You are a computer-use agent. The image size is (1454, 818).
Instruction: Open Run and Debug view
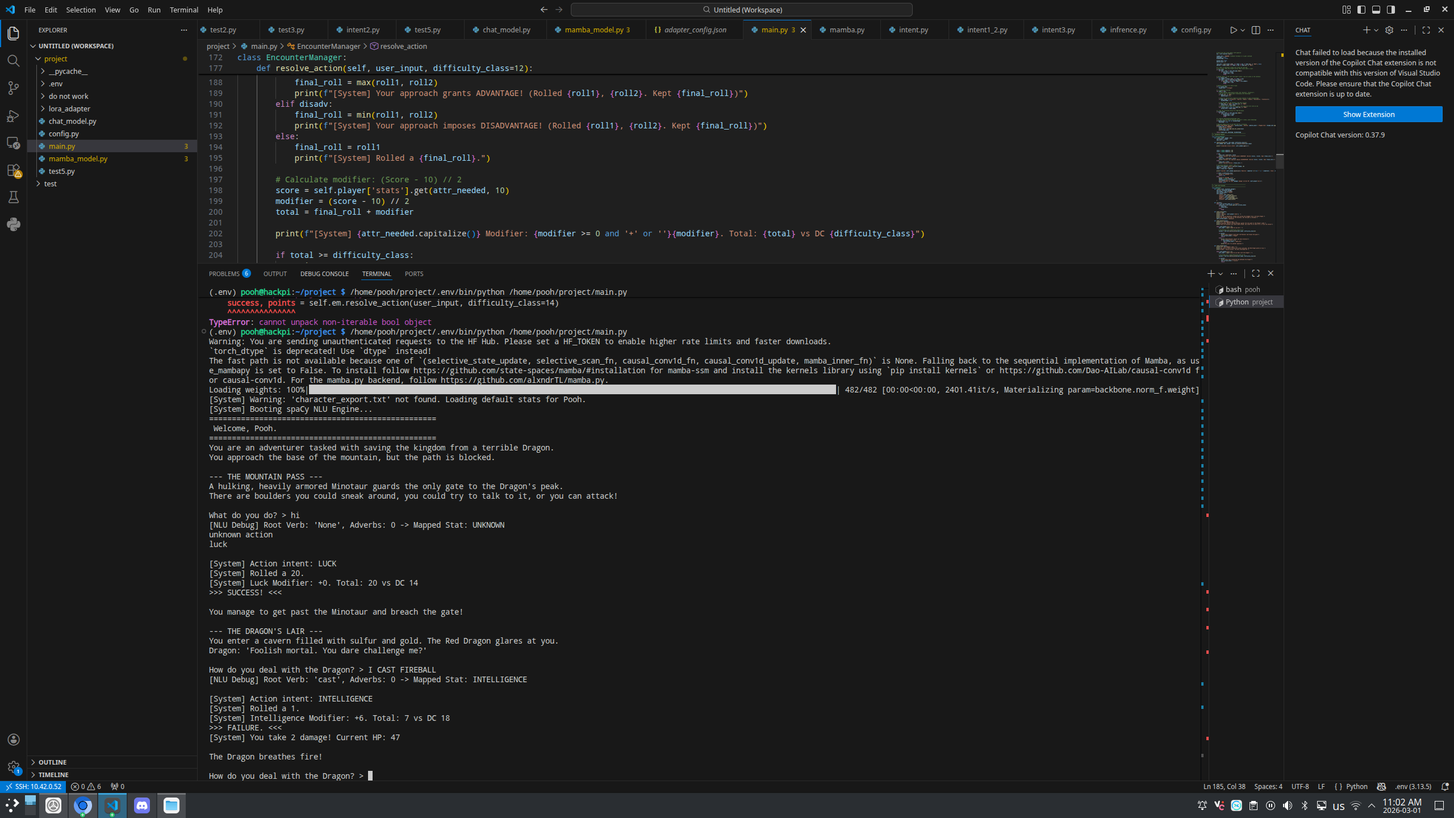click(x=13, y=116)
